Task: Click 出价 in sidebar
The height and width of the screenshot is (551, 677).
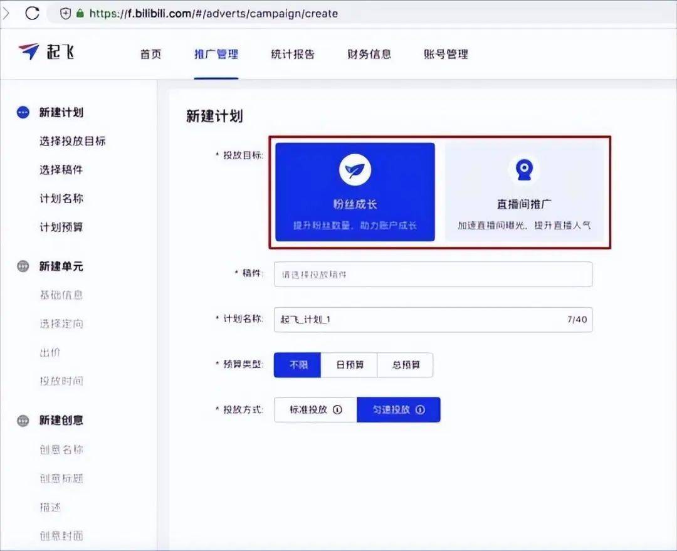Action: coord(50,352)
